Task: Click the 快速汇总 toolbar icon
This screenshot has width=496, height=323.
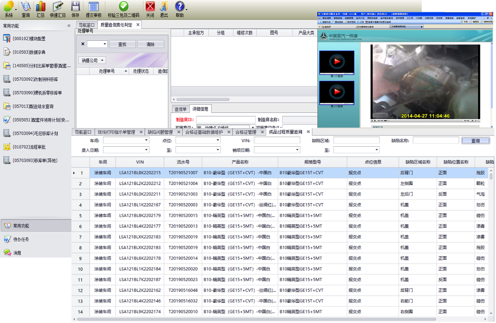Action: click(58, 7)
